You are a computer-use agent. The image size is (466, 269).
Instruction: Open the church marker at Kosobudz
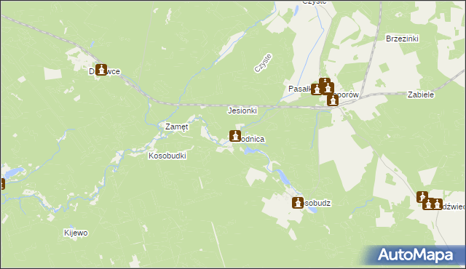tap(298, 203)
